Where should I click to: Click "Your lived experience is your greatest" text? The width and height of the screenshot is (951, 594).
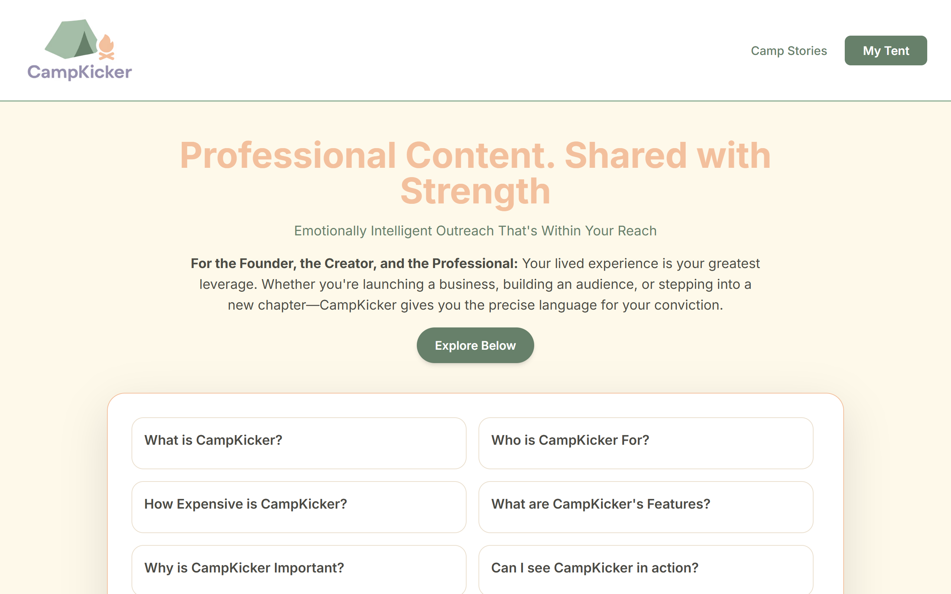pyautogui.click(x=641, y=263)
